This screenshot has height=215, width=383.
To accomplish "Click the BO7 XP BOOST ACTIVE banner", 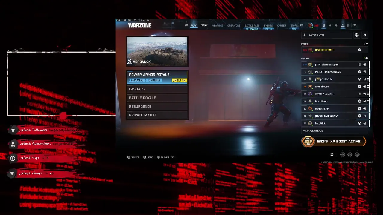I will 334,141.
